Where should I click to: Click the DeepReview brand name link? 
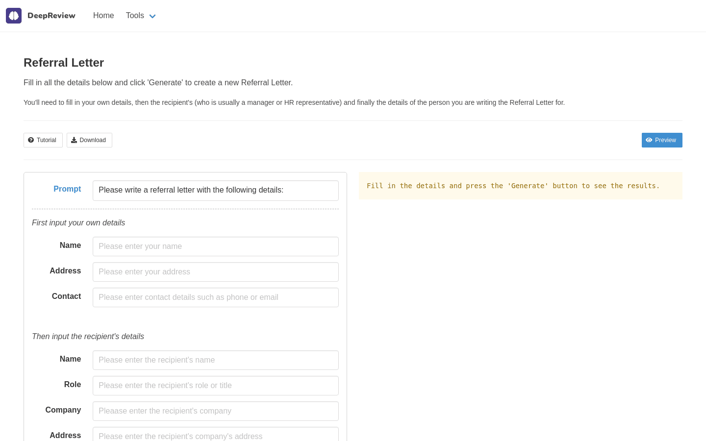tap(51, 16)
